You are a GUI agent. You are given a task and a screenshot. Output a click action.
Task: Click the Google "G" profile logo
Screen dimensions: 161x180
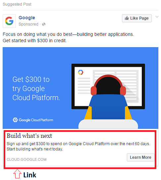pyautogui.click(x=9, y=21)
